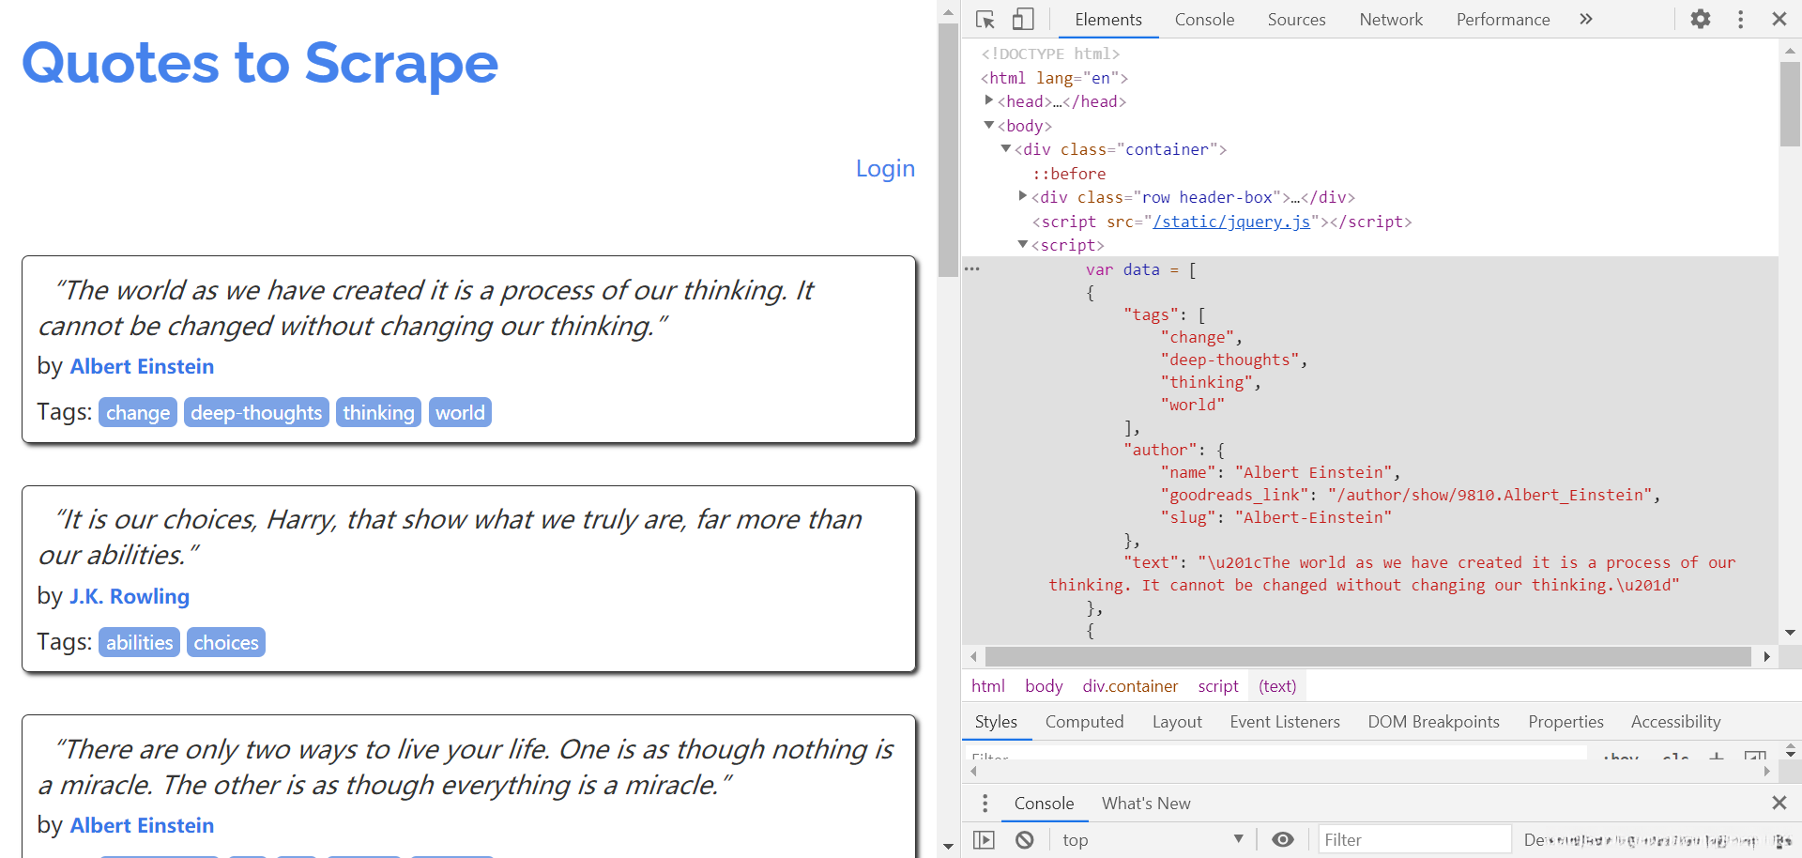This screenshot has width=1802, height=858.
Task: Collapse the inline script node
Action: click(1023, 244)
